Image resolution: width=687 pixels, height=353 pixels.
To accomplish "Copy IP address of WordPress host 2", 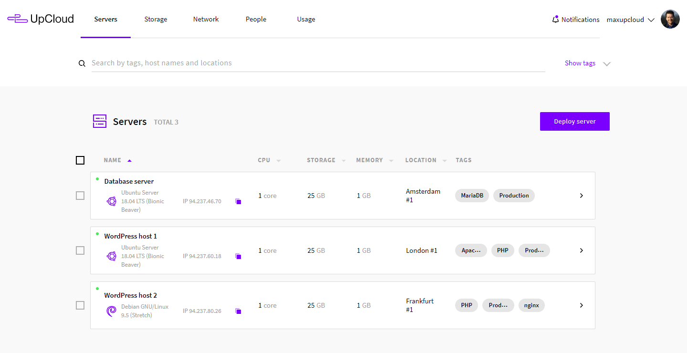I will point(238,311).
